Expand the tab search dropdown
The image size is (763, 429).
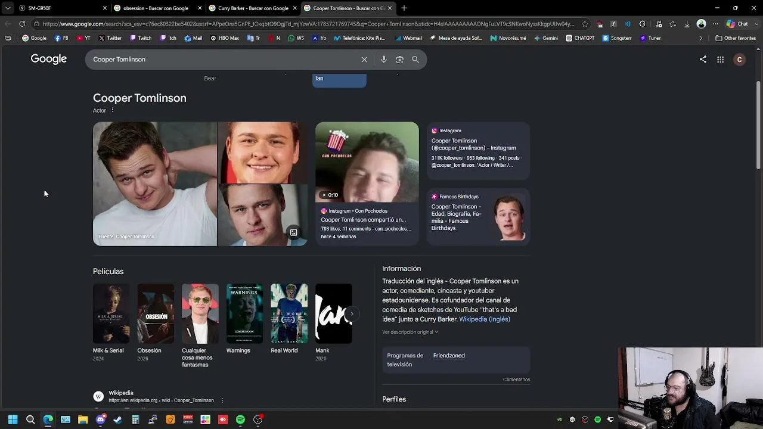7,8
